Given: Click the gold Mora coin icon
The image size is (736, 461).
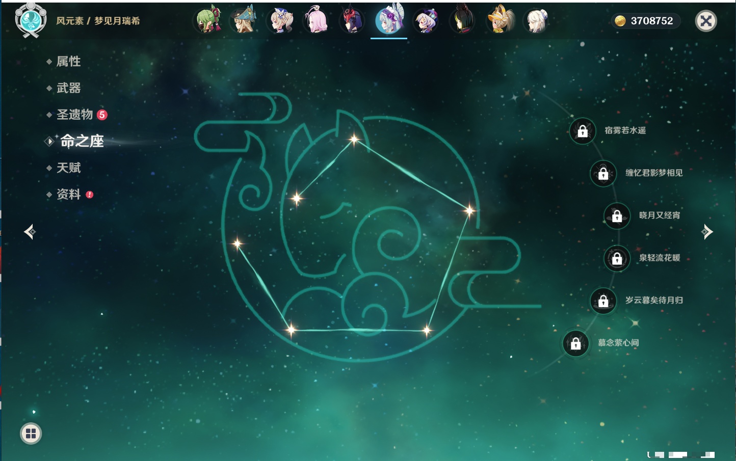Looking at the screenshot, I should coord(620,21).
